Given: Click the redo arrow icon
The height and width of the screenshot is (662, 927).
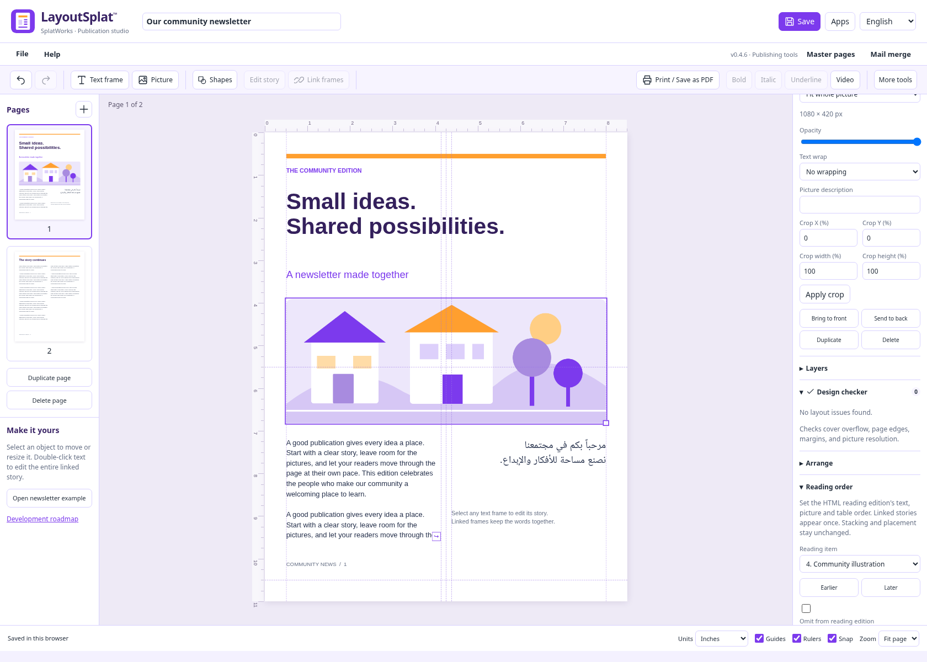Looking at the screenshot, I should pyautogui.click(x=46, y=80).
